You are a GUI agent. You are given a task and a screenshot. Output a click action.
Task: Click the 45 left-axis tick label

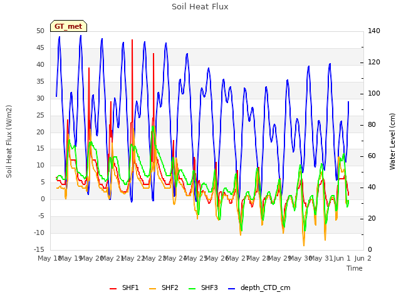point(40,47)
